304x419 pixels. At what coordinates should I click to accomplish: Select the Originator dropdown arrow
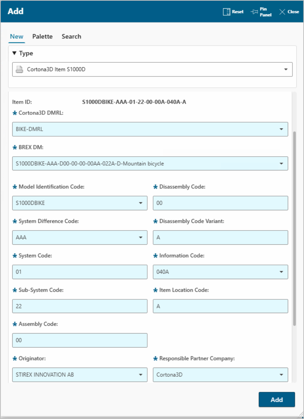[x=140, y=375]
